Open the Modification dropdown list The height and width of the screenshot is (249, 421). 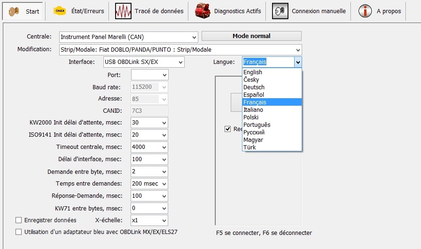(298, 50)
